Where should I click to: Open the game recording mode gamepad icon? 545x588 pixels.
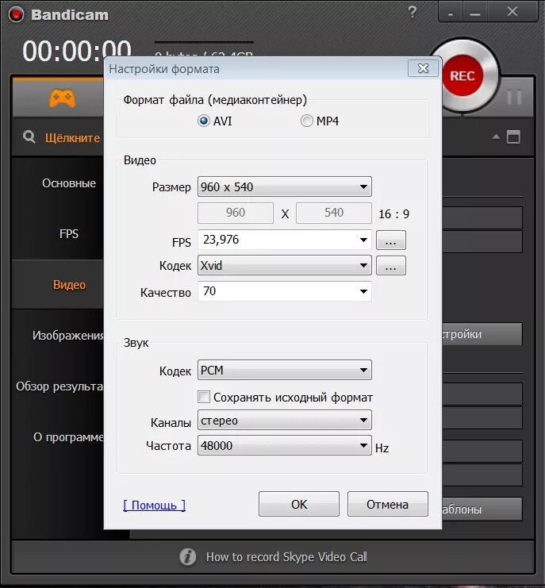point(62,98)
